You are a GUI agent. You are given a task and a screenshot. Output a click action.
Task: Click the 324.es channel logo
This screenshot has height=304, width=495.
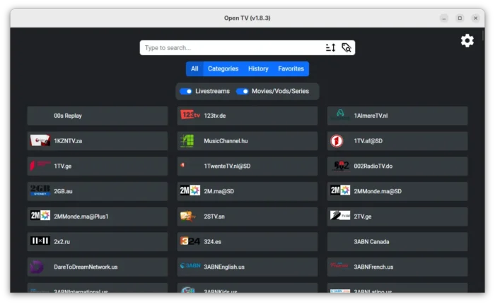(x=189, y=241)
